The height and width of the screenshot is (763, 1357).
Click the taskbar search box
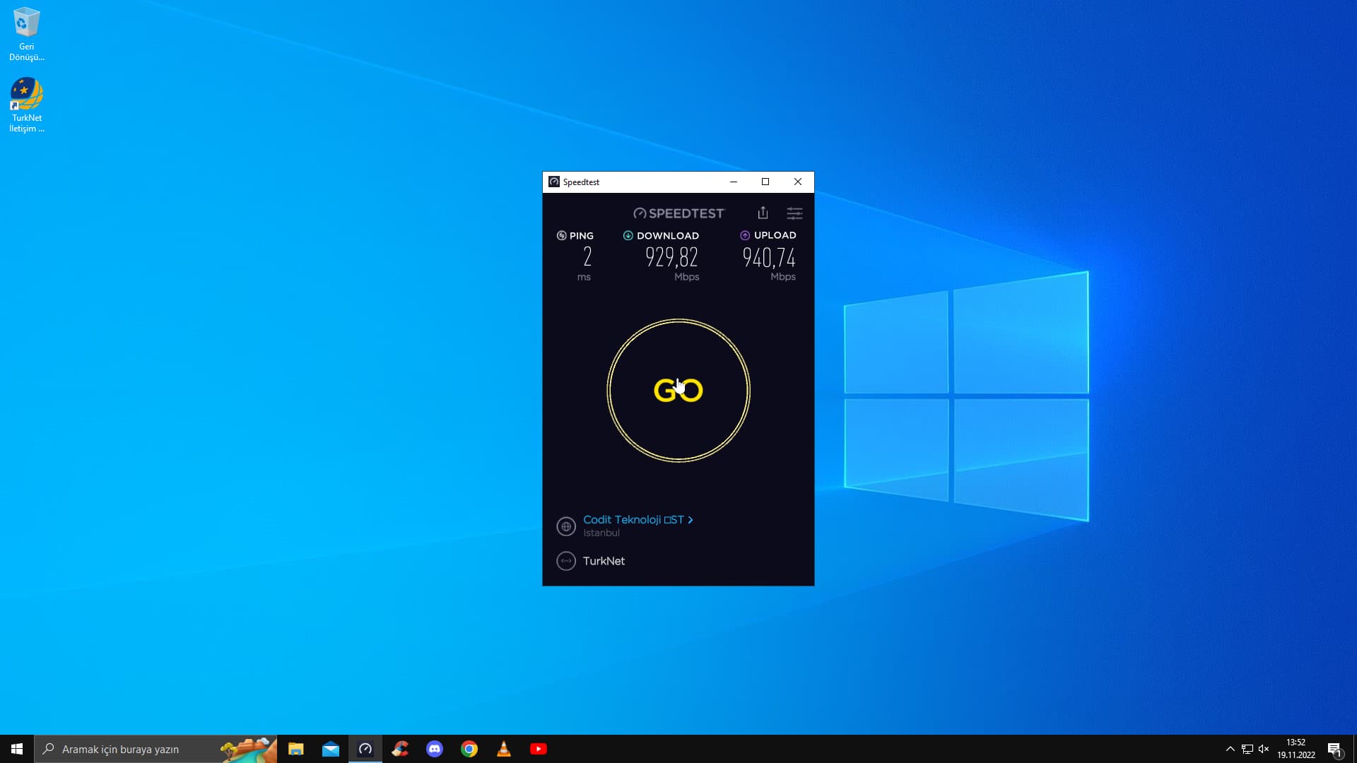[155, 749]
